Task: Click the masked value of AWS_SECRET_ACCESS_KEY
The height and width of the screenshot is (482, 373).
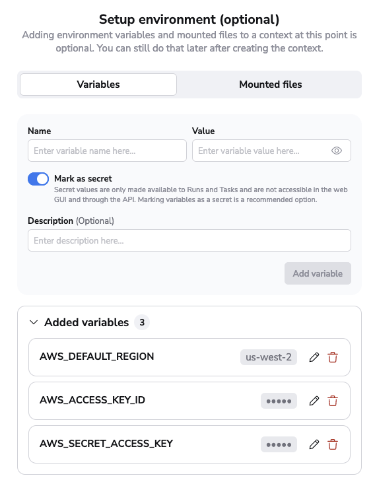Action: tap(279, 444)
